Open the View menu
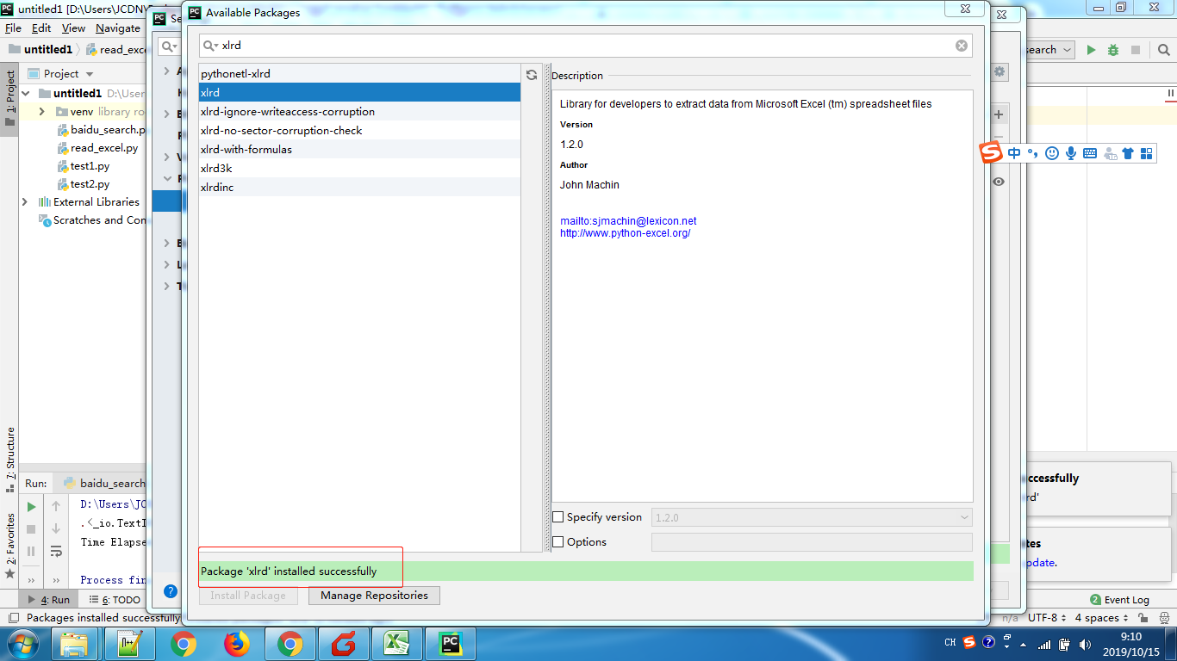 pos(73,28)
